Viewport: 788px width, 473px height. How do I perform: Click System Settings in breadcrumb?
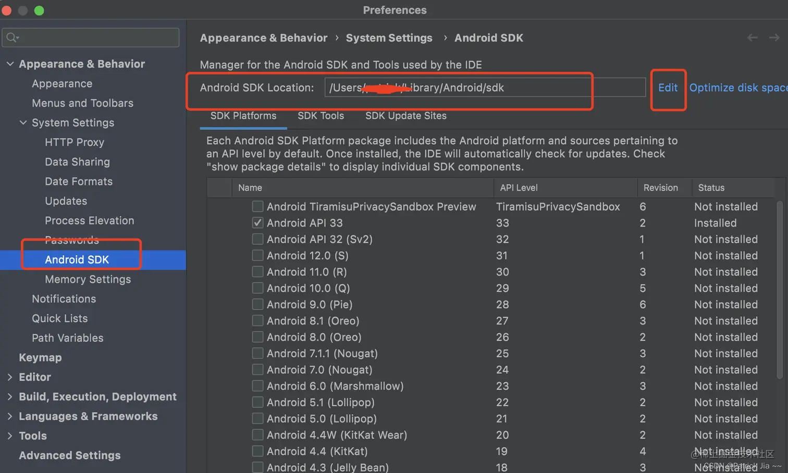point(389,38)
